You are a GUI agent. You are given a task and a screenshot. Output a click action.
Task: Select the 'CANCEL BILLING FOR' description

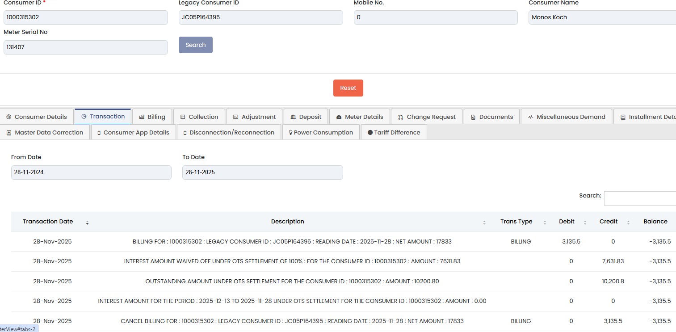point(292,321)
